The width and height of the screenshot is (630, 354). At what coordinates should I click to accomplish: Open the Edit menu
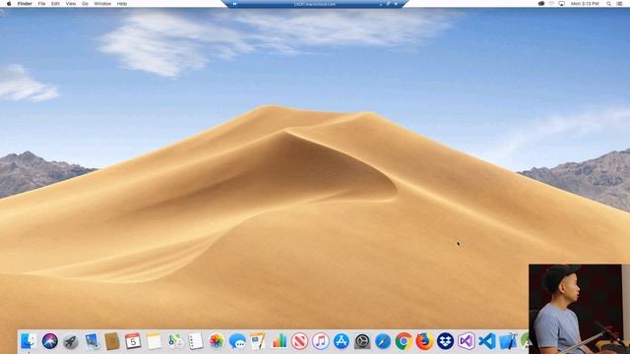pos(55,4)
